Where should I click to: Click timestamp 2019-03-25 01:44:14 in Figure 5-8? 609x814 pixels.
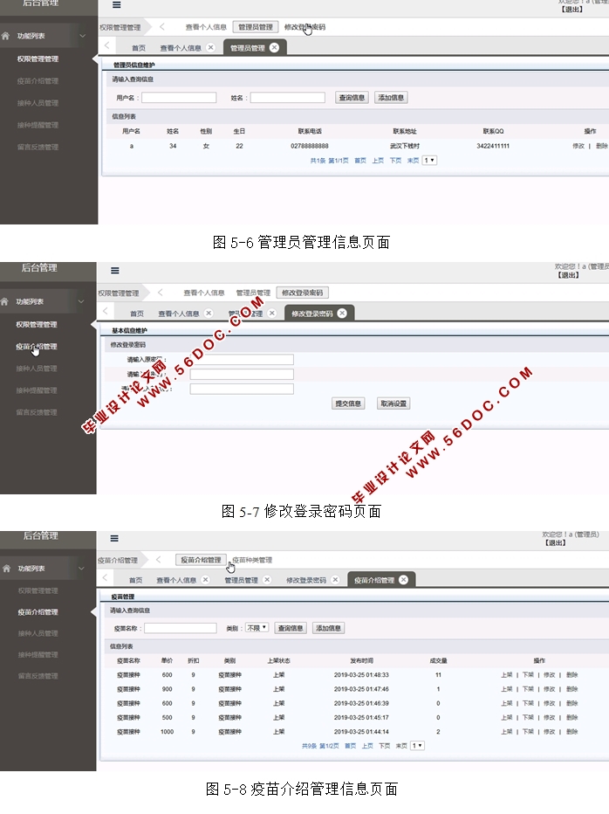361,731
